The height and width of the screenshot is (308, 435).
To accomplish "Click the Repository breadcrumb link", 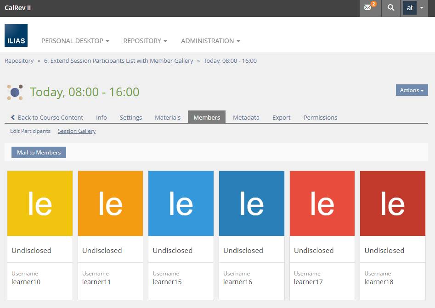I will coord(19,60).
